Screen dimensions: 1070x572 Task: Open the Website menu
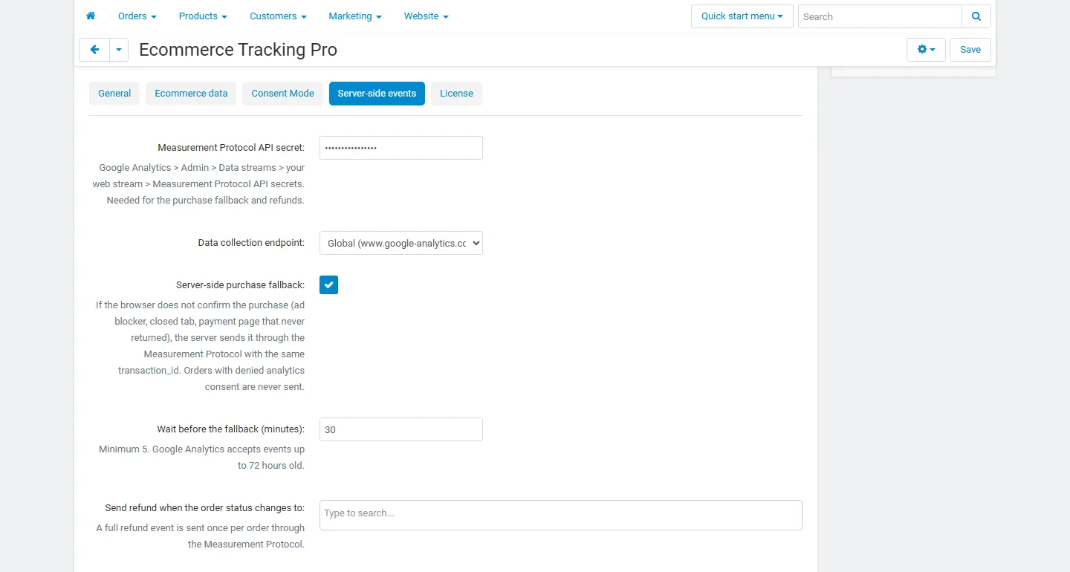[427, 16]
